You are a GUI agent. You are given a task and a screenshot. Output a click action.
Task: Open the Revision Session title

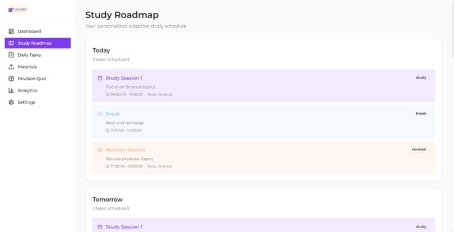tap(126, 149)
